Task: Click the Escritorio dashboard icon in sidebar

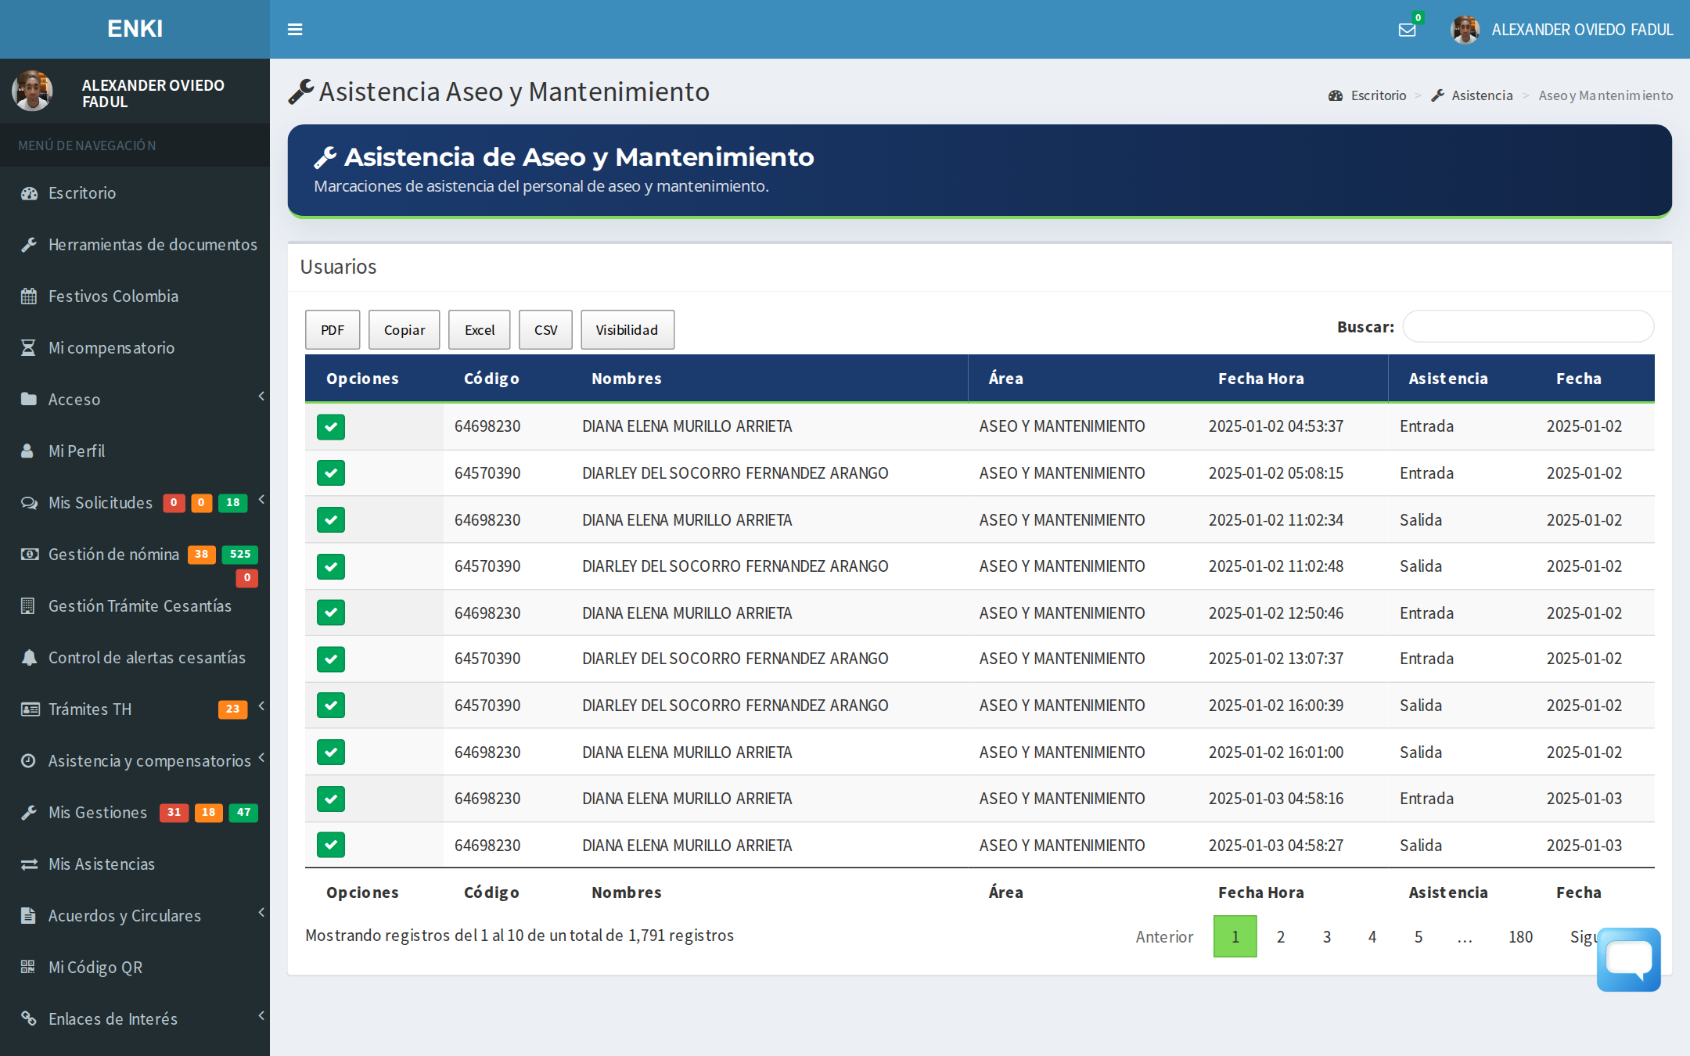Action: [29, 193]
